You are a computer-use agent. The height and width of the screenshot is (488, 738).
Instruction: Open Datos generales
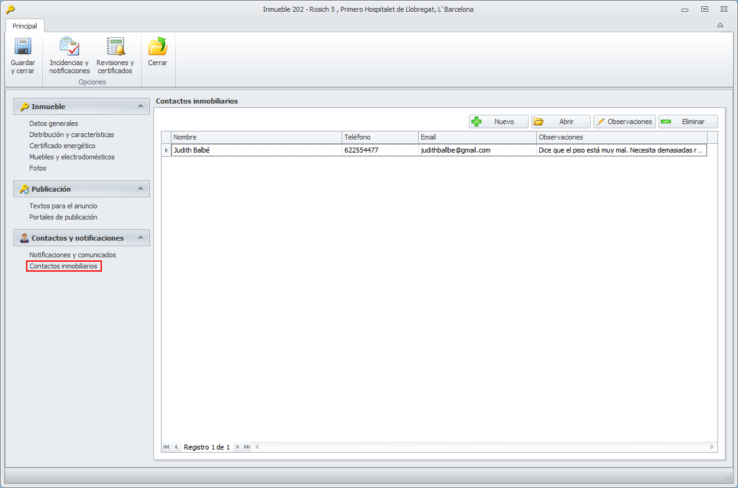(x=53, y=123)
